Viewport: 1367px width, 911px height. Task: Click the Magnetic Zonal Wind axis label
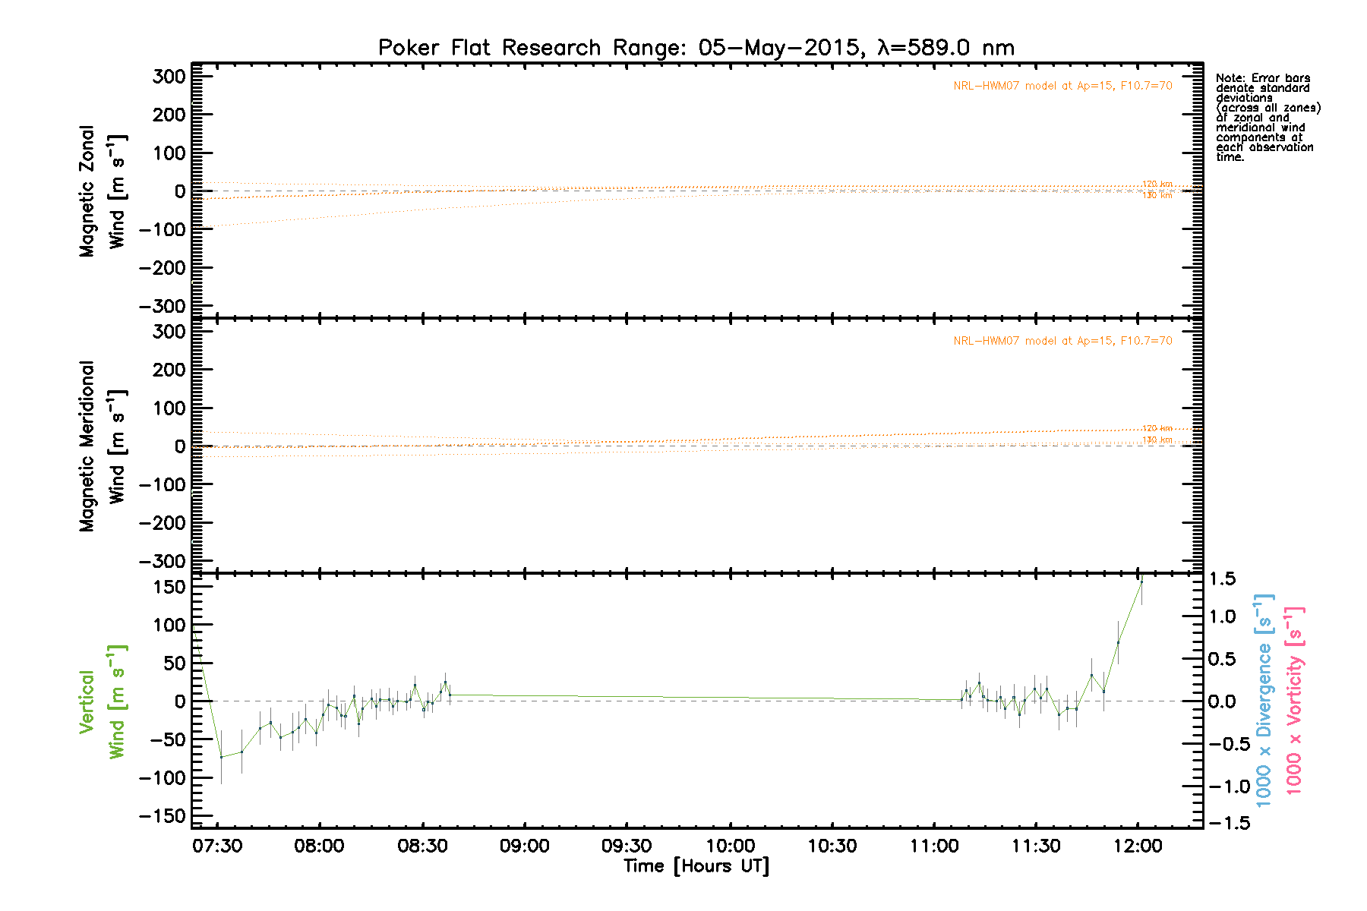[102, 191]
